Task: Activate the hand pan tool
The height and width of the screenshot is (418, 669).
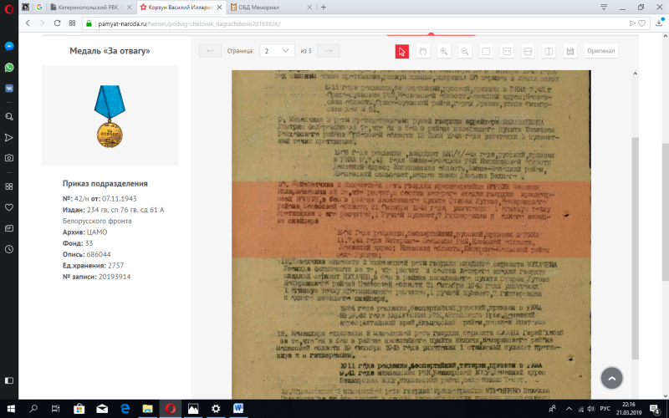Action: pos(423,51)
